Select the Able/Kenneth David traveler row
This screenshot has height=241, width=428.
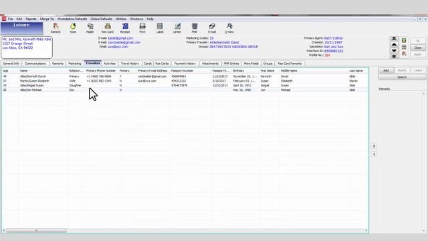click(x=185, y=76)
